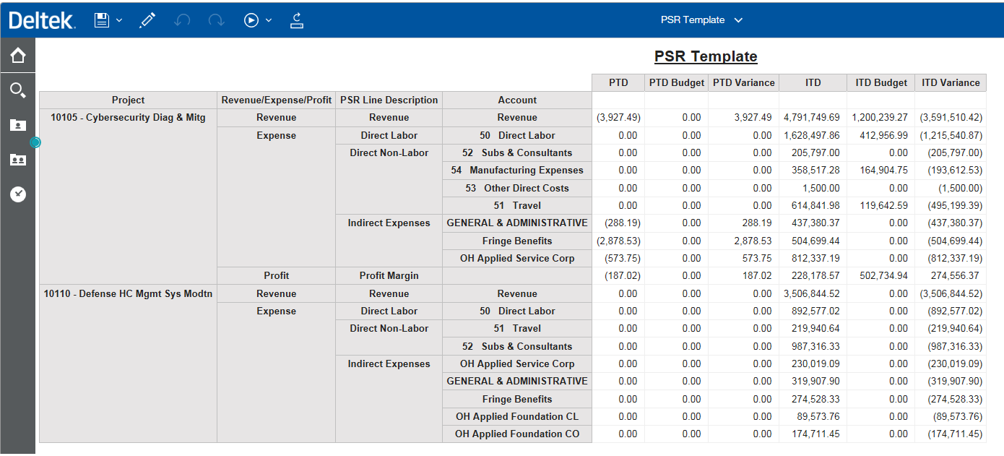Open the dropdown arrow next to Save

point(119,20)
